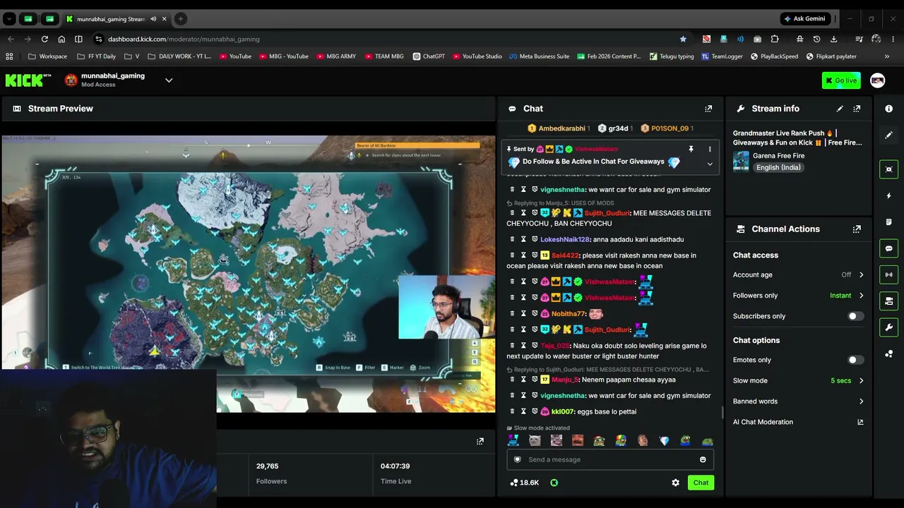Open the Meta Business Suite bookmark
The height and width of the screenshot is (508, 904).
click(x=539, y=56)
